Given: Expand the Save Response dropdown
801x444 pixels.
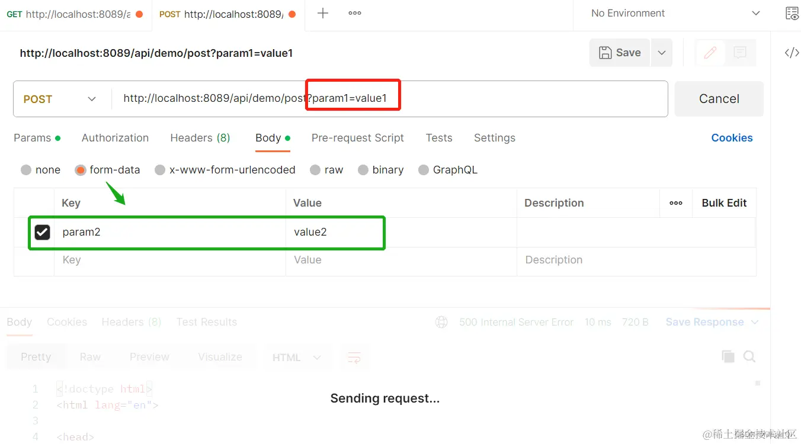Looking at the screenshot, I should pos(754,322).
